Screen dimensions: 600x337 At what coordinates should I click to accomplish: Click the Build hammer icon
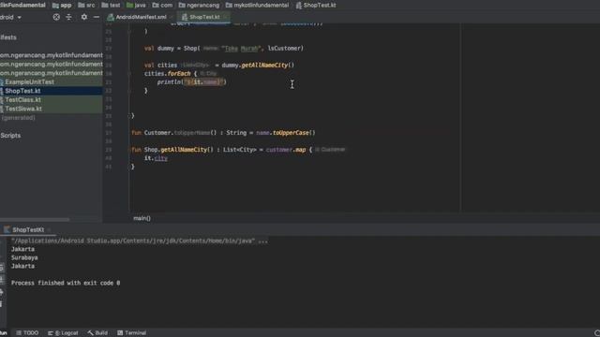pyautogui.click(x=90, y=333)
